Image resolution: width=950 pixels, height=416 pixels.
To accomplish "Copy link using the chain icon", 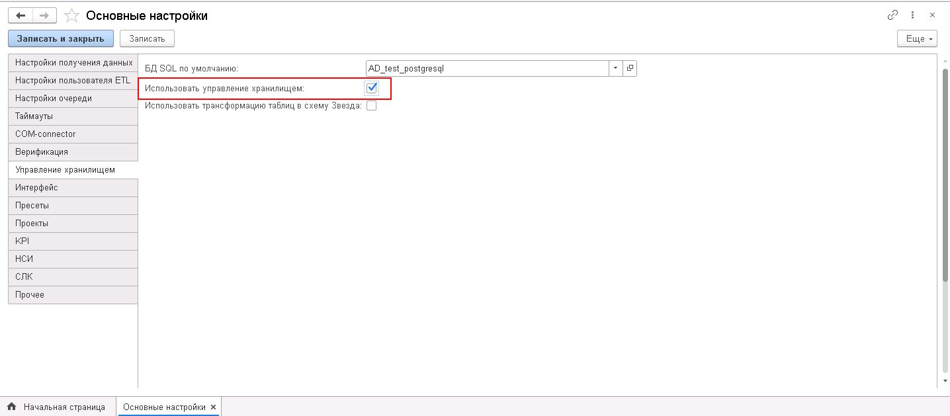I will (892, 15).
